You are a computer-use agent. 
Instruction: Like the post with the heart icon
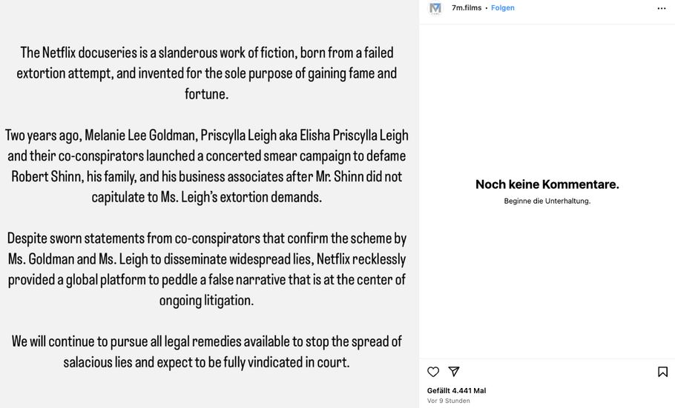pos(433,372)
